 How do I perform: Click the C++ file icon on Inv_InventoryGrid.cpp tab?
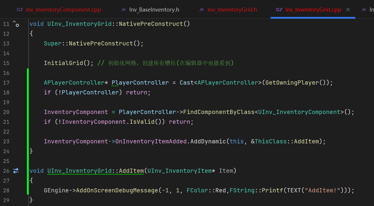coord(279,10)
